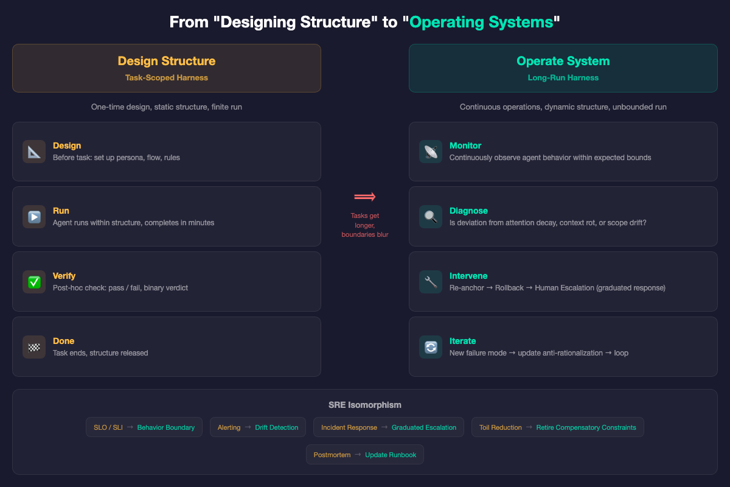This screenshot has height=487, width=730.
Task: Click the Run play icon
Action: [34, 216]
